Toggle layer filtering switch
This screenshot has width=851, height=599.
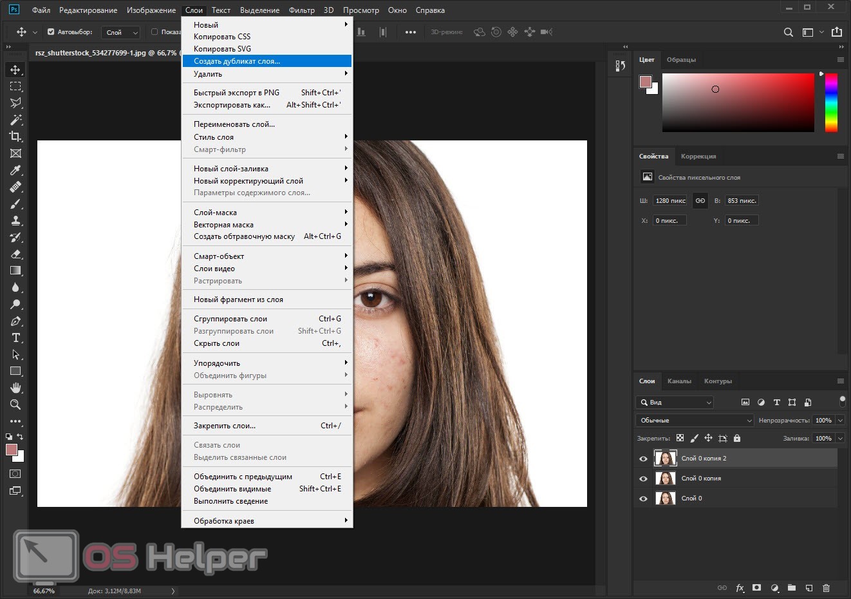(843, 402)
